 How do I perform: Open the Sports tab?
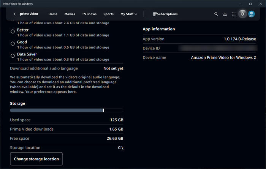pos(108,14)
